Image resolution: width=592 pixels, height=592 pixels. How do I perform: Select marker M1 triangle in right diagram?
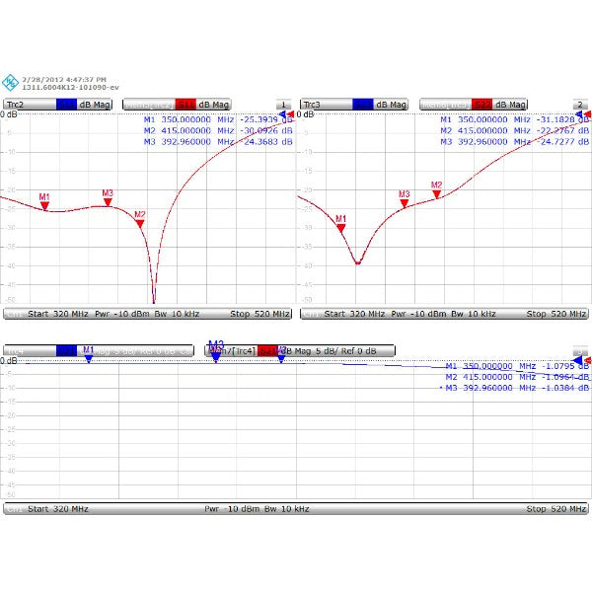tap(341, 227)
